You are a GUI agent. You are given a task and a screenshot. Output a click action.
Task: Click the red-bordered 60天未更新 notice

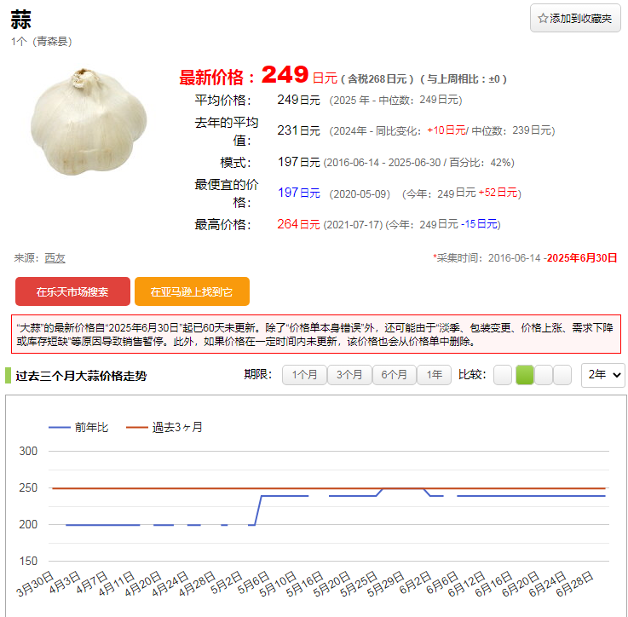point(316,334)
